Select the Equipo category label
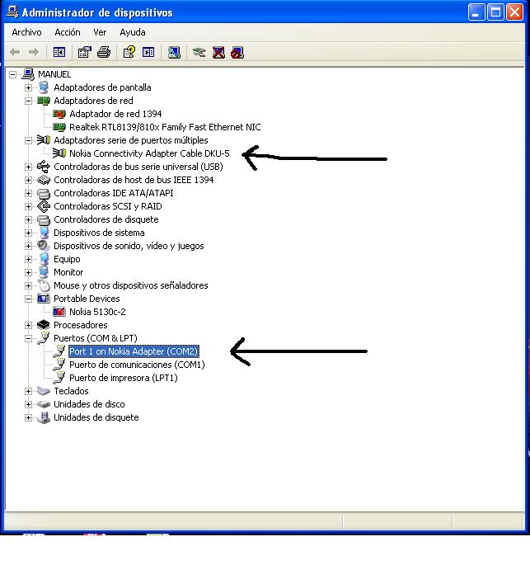The height and width of the screenshot is (565, 530). tap(67, 259)
